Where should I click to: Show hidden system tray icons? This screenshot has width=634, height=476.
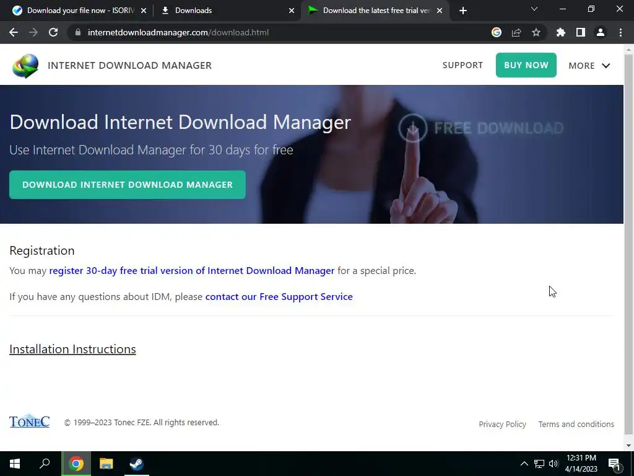(524, 464)
